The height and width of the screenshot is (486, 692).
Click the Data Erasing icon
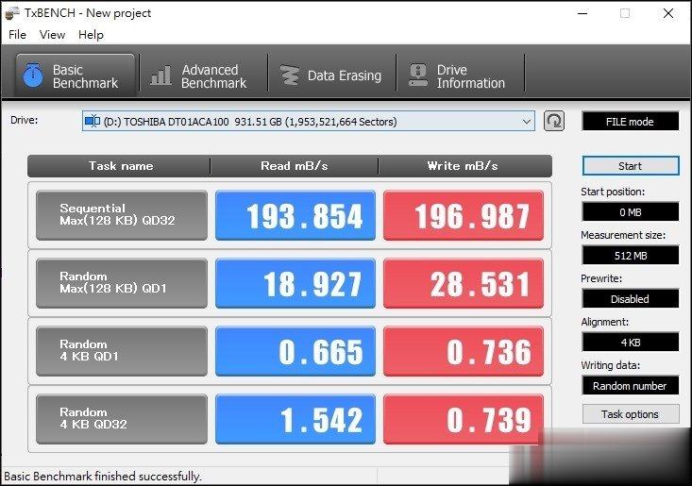pos(290,75)
